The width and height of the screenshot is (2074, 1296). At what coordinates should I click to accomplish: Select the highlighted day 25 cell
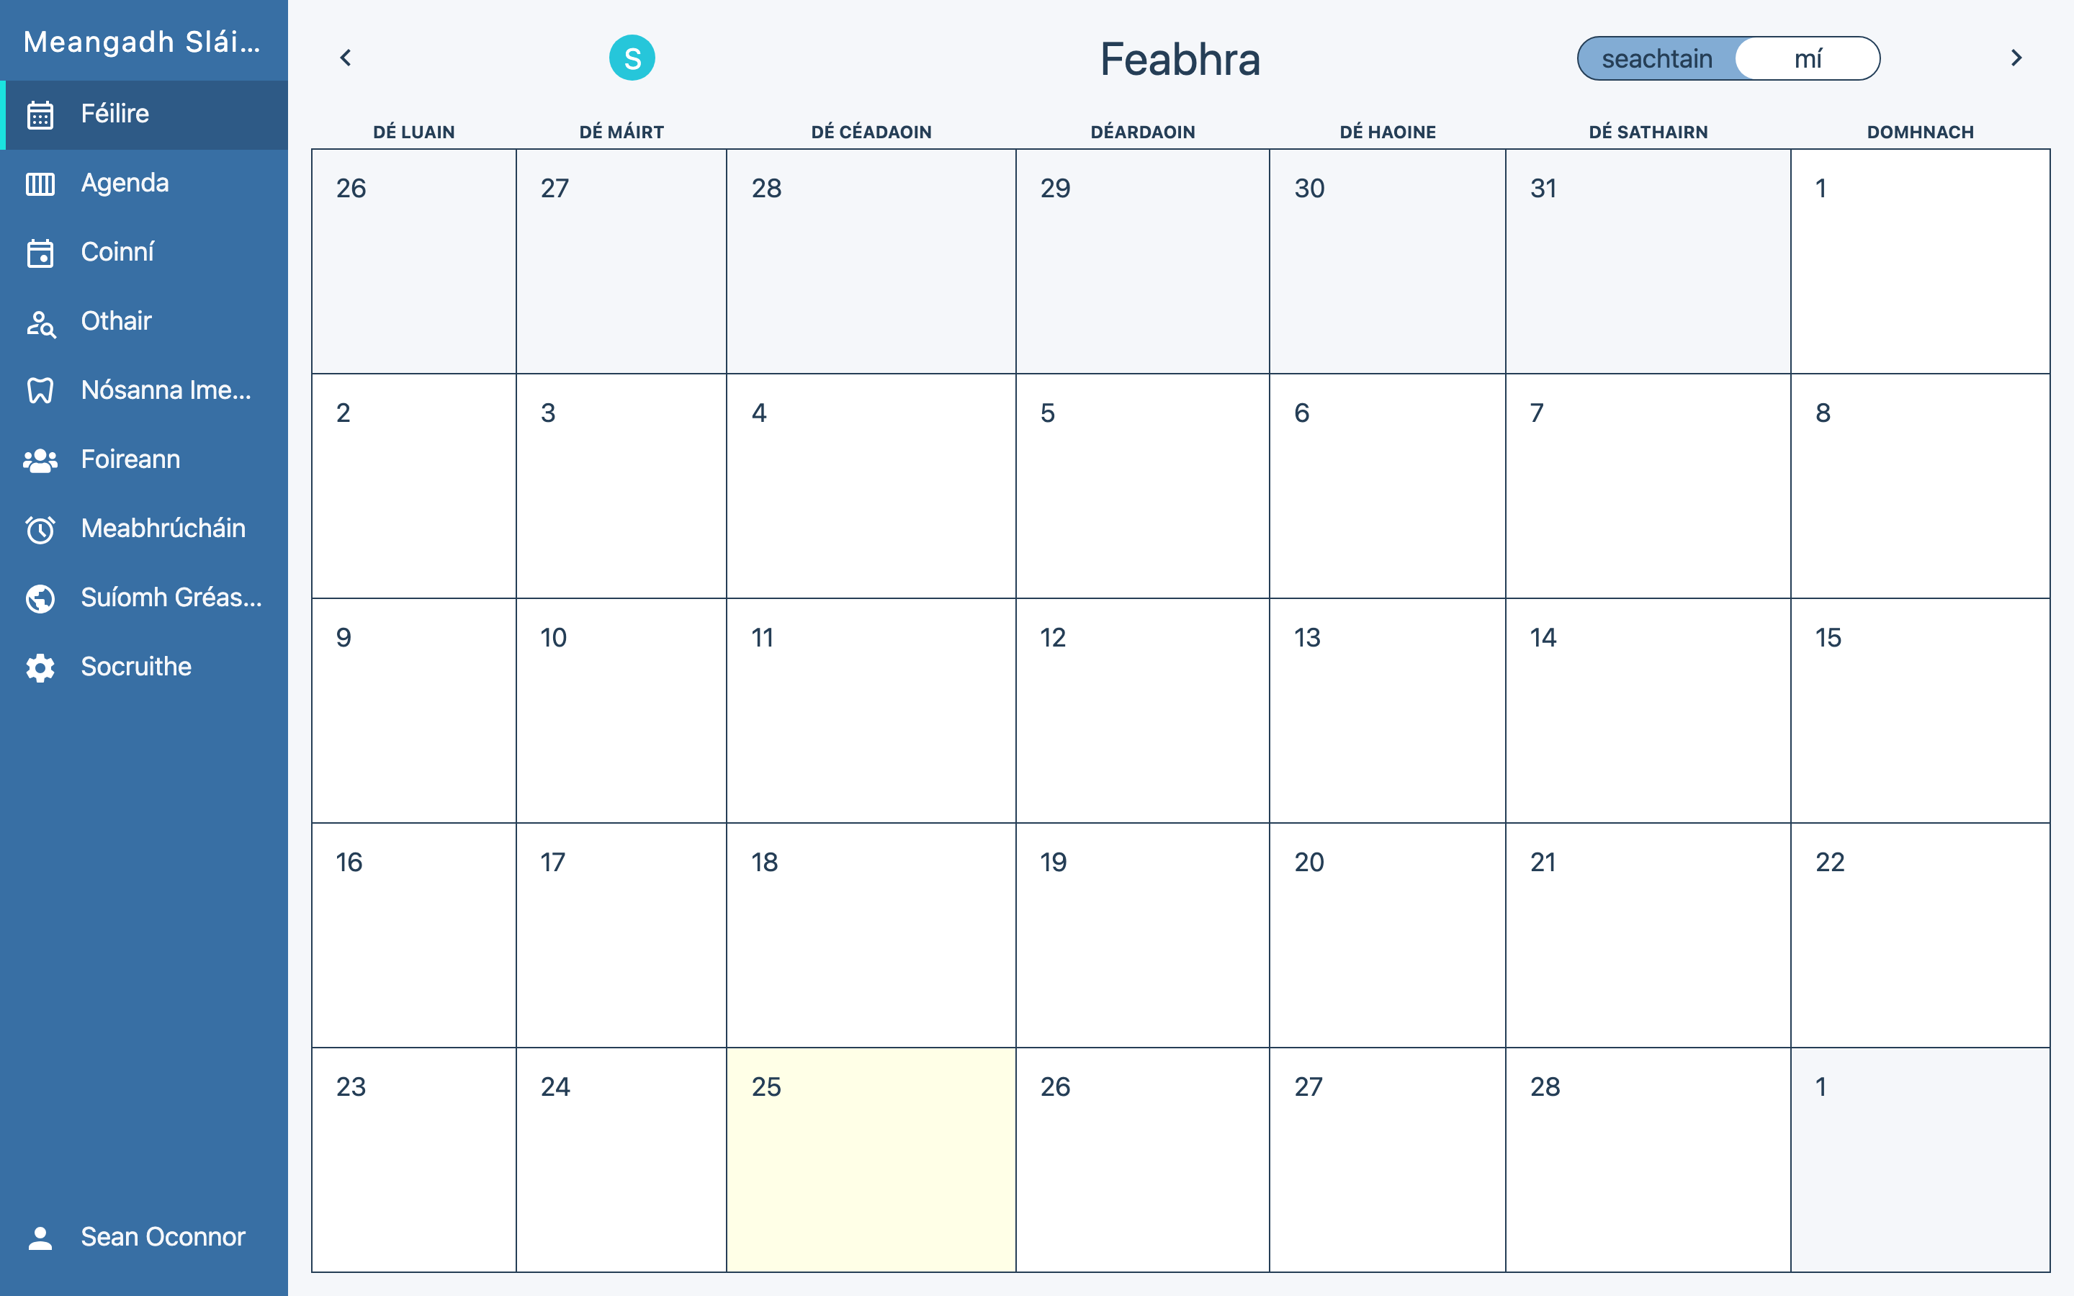tap(871, 1159)
